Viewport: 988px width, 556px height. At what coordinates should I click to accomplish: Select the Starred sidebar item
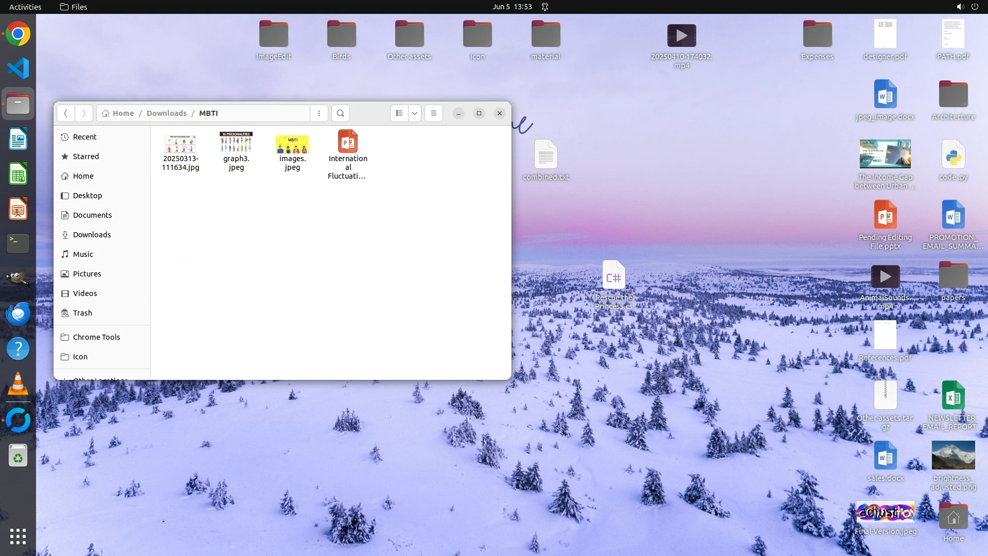coord(85,157)
